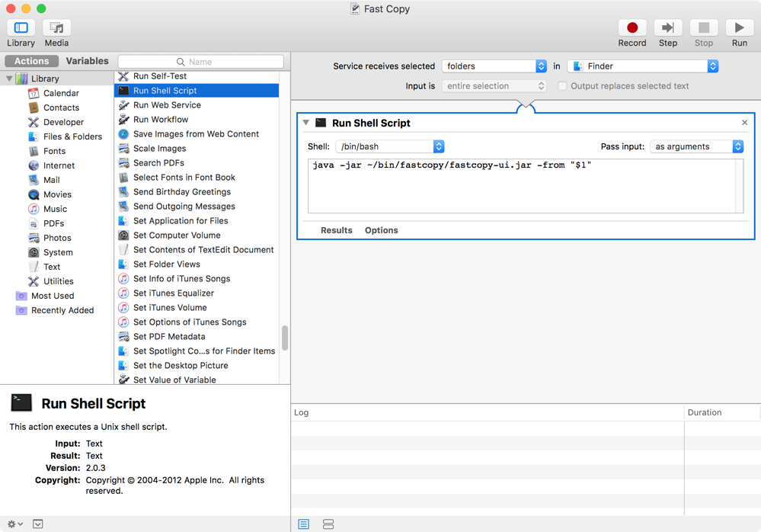Open the Pass input as arguments dropdown
The width and height of the screenshot is (761, 532).
[697, 146]
